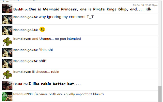Open the burnclover username on the Uranus message
This screenshot has width=163, height=102.
coord(22,39)
